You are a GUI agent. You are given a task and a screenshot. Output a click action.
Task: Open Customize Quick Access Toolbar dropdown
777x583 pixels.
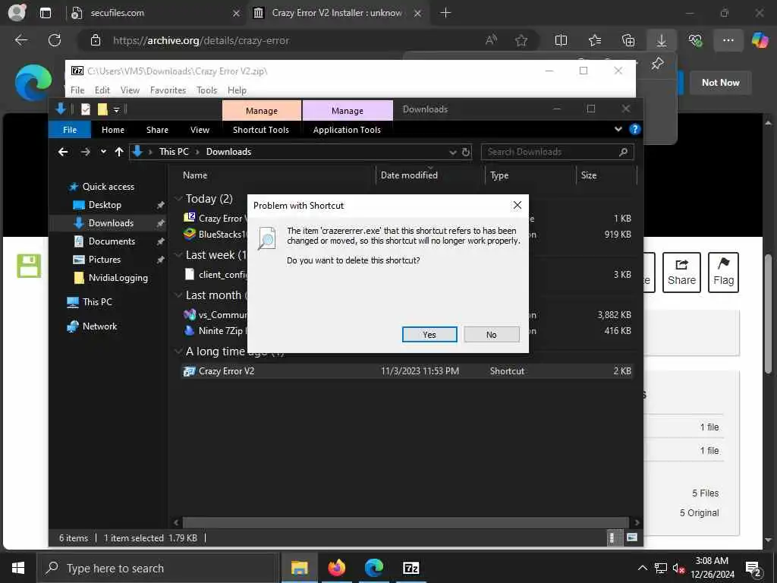coord(116,109)
